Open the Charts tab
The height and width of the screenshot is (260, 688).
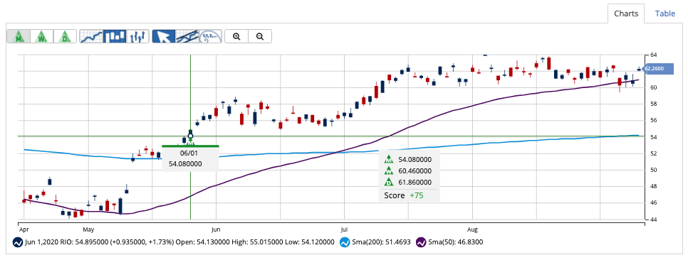coord(626,13)
